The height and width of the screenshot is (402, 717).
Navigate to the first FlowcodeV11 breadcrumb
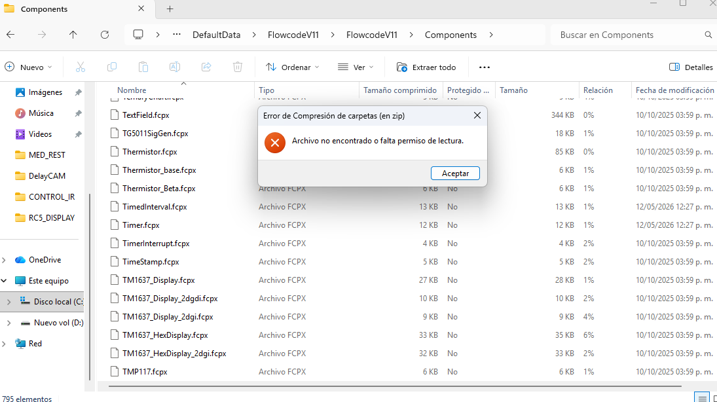click(x=293, y=35)
